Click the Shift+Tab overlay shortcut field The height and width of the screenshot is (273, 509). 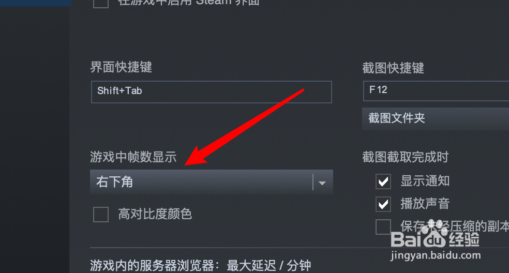tap(212, 92)
